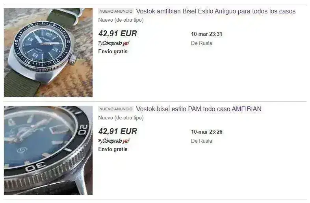Click the listing date 10-mar 23:31

click(206, 34)
